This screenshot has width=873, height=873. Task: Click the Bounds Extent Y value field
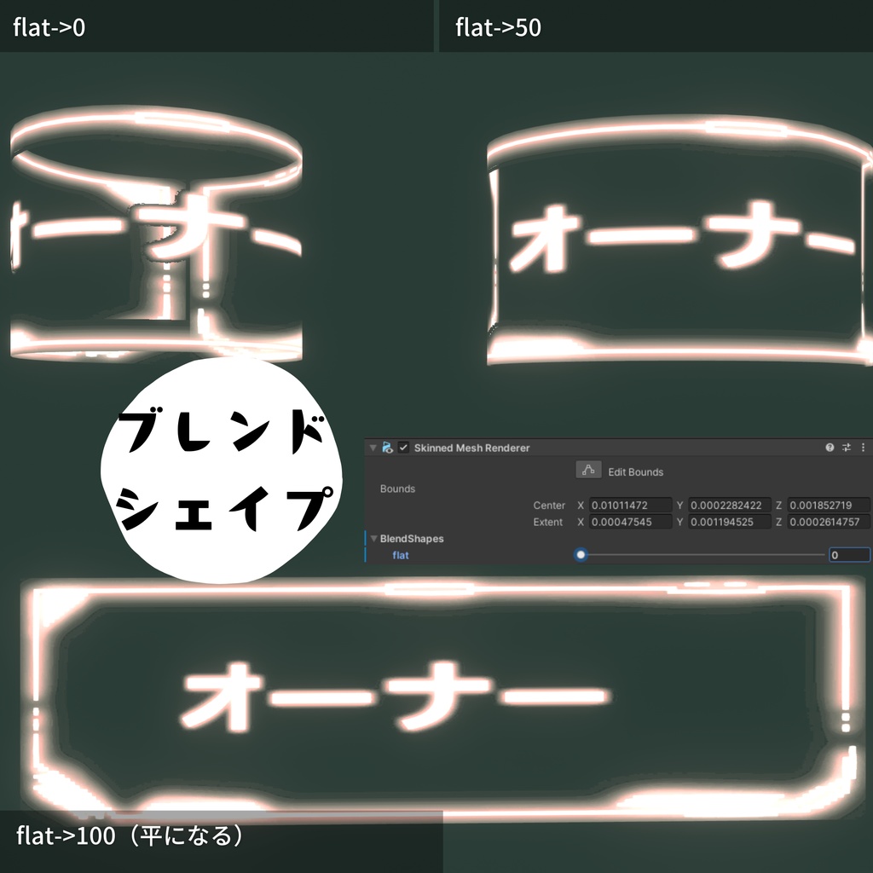click(731, 522)
